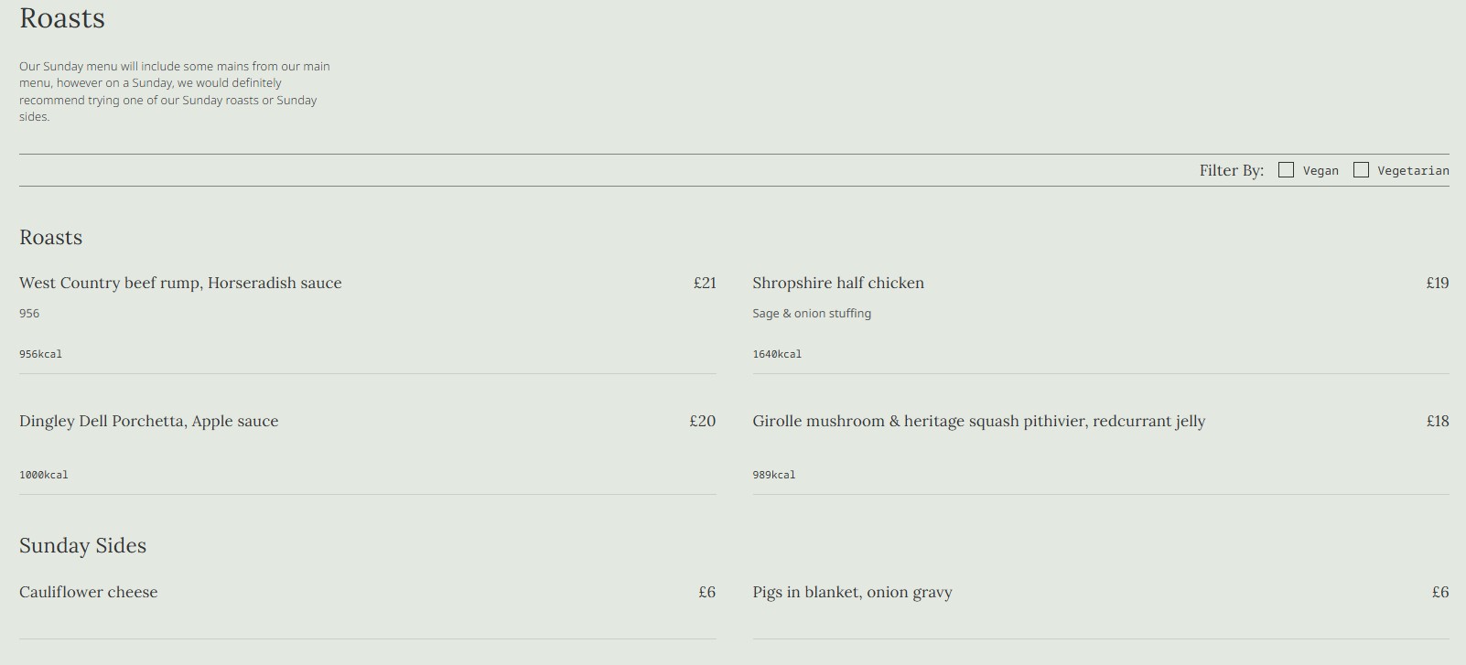Click the £18 pithivier price
1466x665 pixels.
tap(1437, 422)
